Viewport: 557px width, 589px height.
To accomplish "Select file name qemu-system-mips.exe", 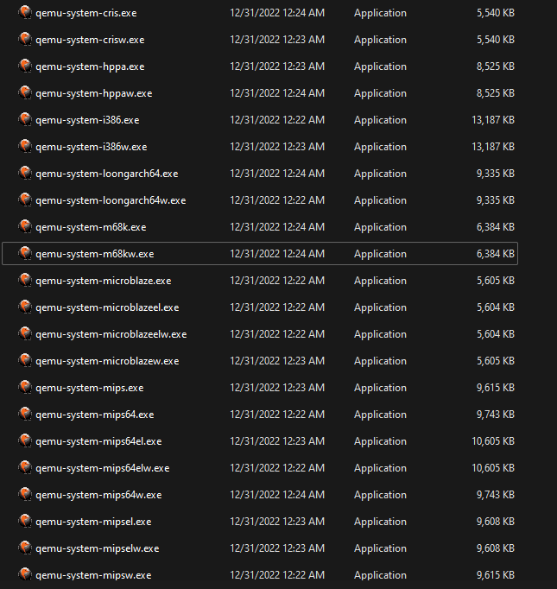I will coord(90,388).
